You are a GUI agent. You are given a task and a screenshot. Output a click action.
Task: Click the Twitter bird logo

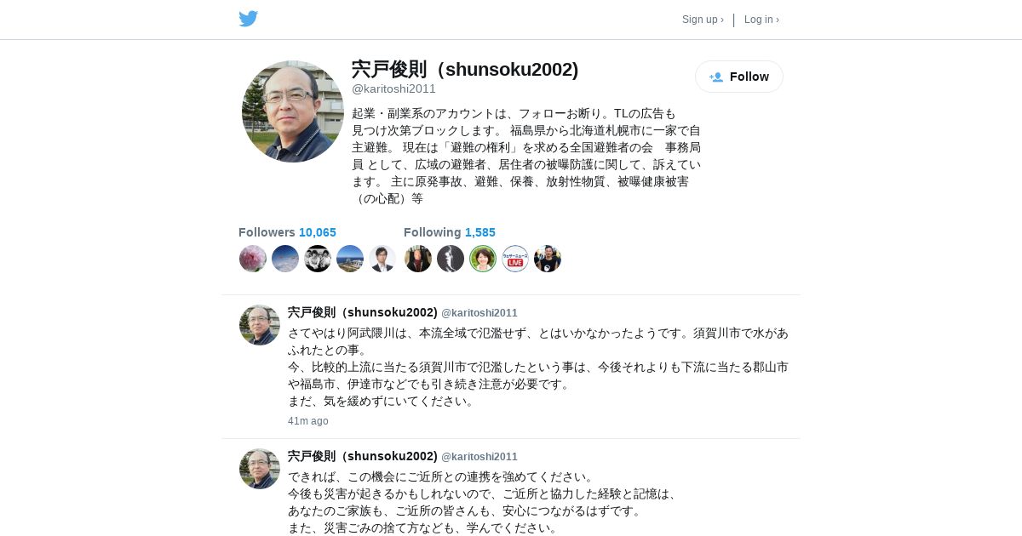pyautogui.click(x=248, y=19)
